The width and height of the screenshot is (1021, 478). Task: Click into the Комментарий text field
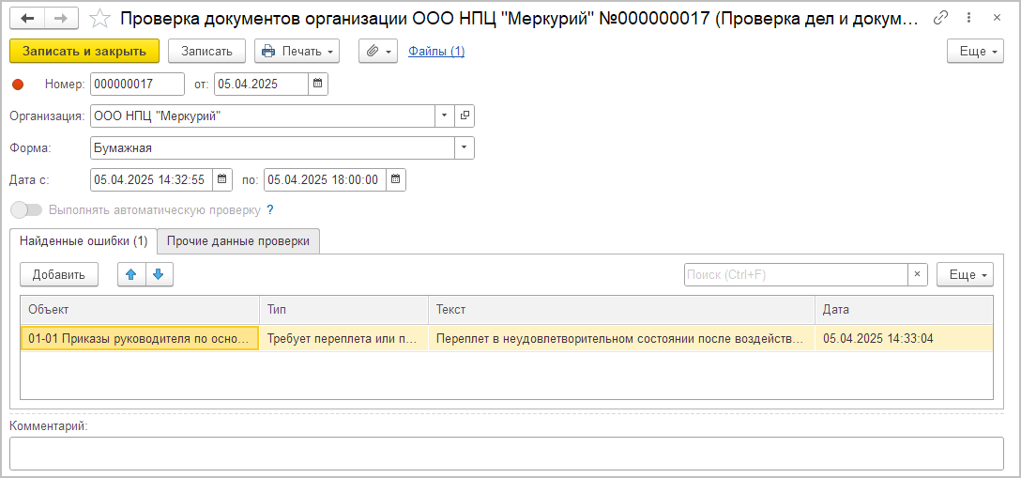tap(506, 453)
